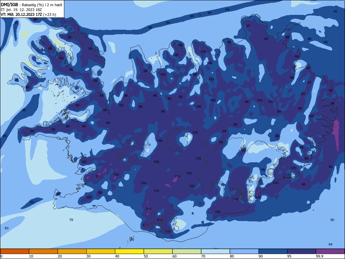Click the dark orange 0–10 legend swatch
345x259 pixels.
point(14,251)
